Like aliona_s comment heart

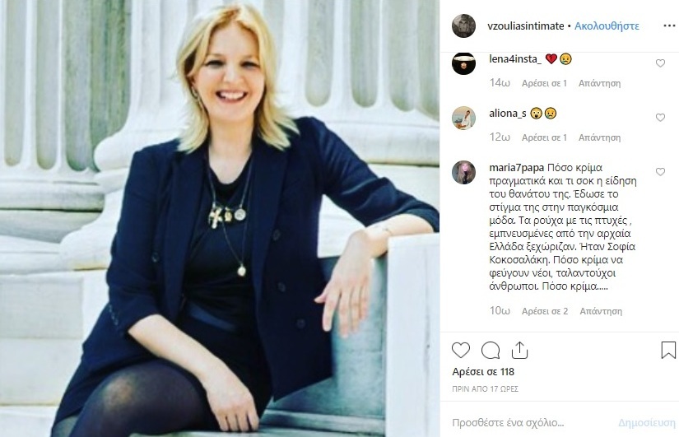[x=660, y=118]
